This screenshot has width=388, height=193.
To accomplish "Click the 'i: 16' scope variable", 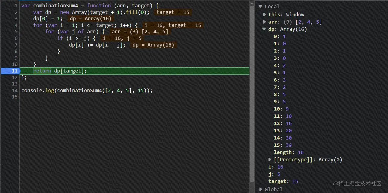I will tap(276, 167).
